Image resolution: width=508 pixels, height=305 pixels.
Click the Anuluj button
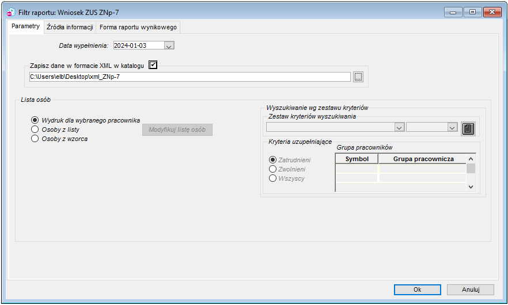pos(471,289)
